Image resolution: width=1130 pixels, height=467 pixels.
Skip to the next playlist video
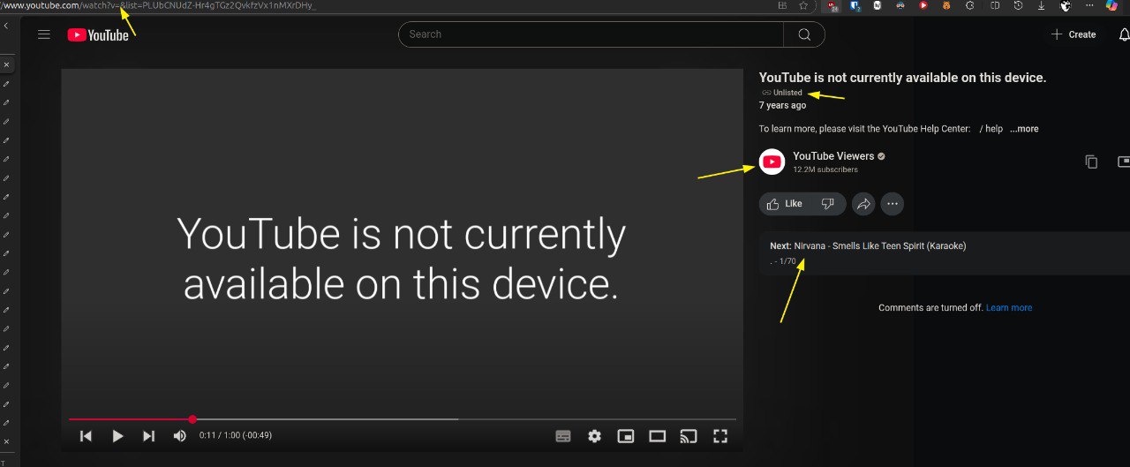(x=148, y=436)
